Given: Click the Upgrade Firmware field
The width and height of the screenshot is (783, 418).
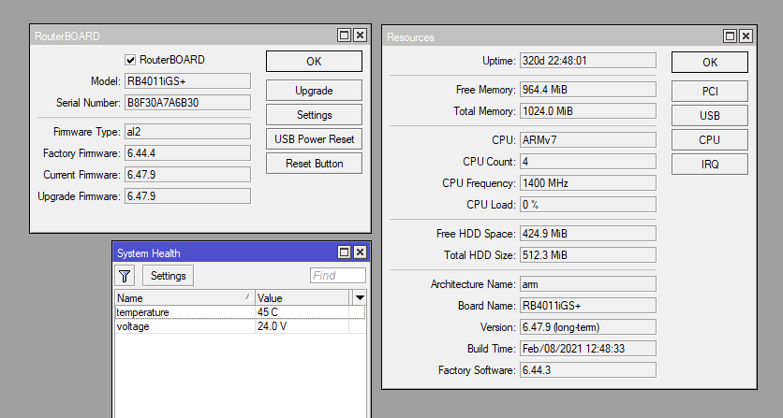Looking at the screenshot, I should [x=187, y=196].
